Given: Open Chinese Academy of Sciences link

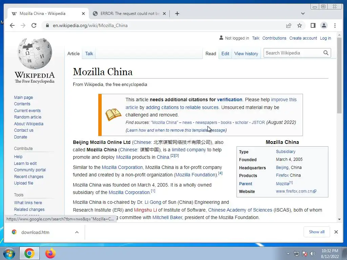Looking at the screenshot, I should click(240, 210).
